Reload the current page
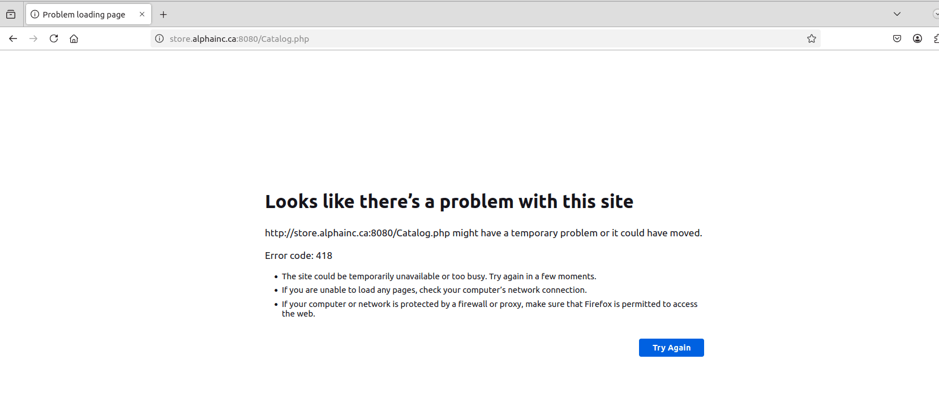This screenshot has width=939, height=411. (54, 38)
